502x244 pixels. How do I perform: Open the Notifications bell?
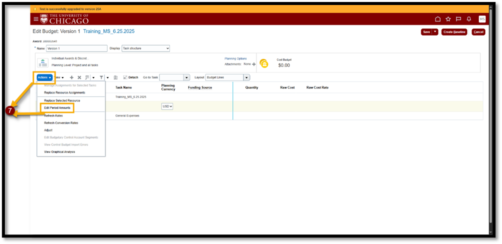469,19
